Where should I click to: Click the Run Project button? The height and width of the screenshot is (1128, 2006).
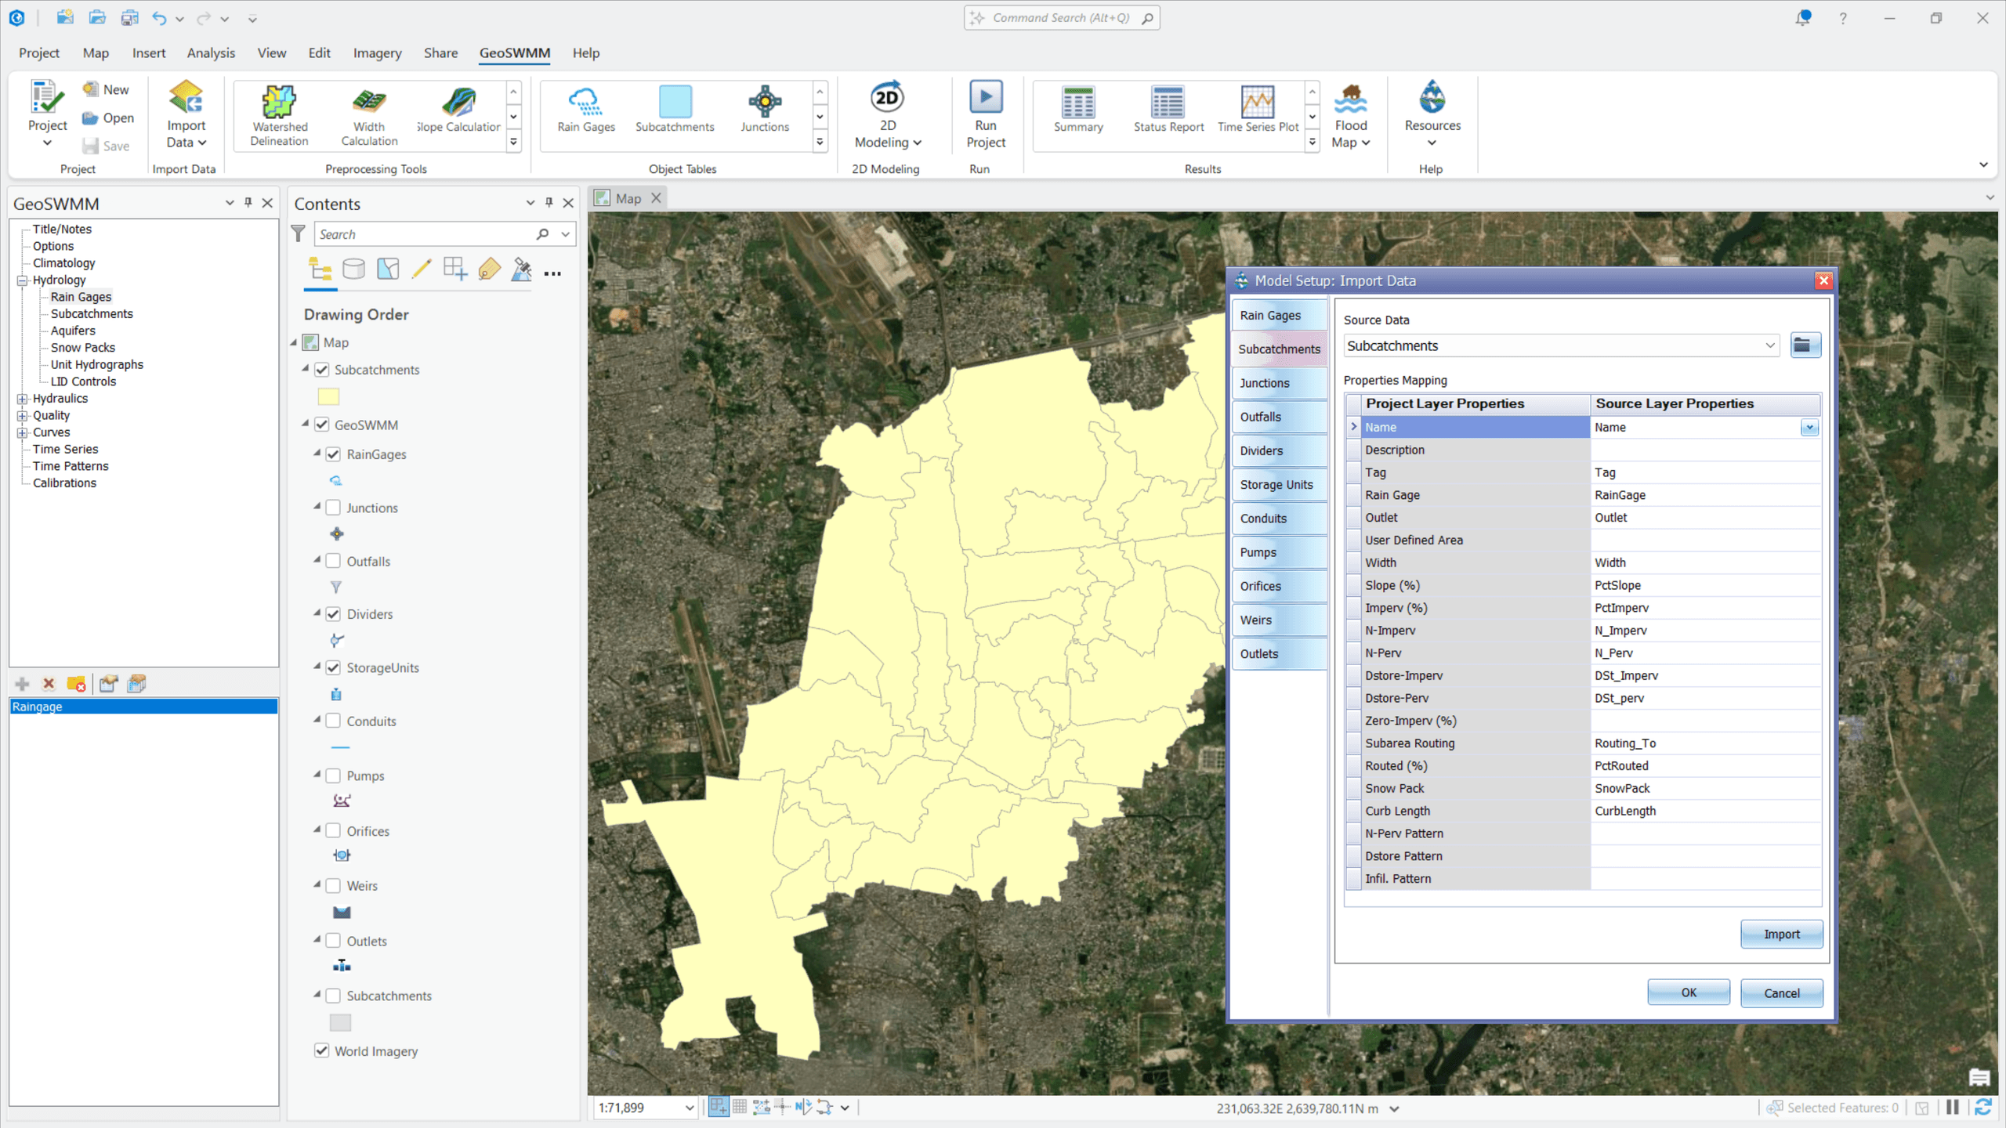[986, 114]
